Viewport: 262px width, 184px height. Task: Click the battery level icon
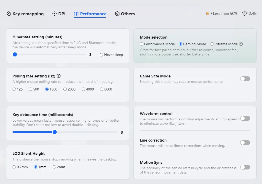209,14
